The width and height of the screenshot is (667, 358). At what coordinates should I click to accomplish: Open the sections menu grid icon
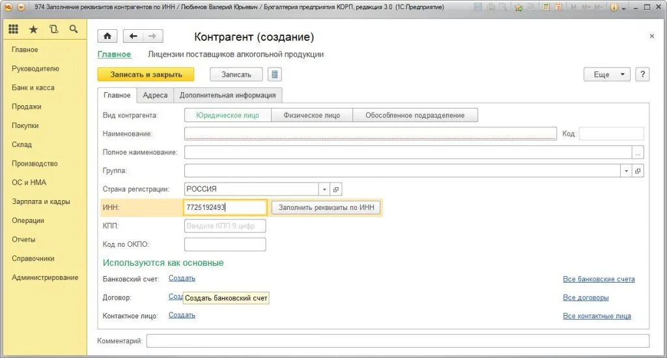[13, 29]
